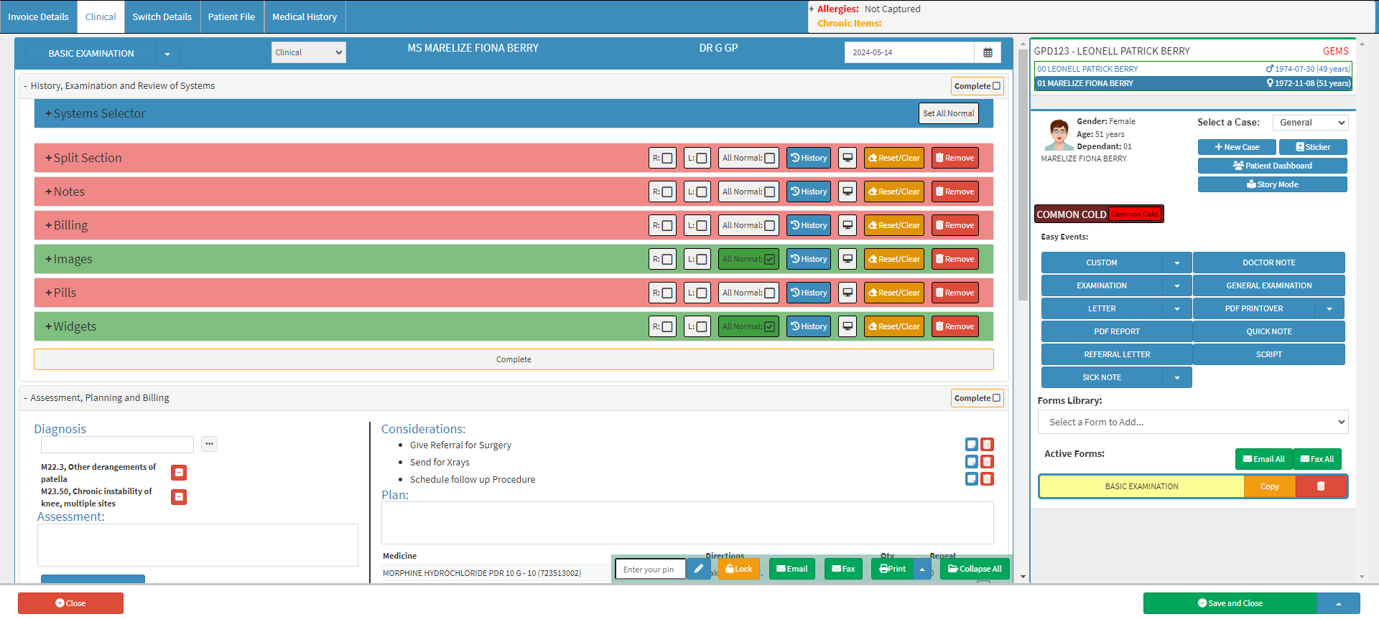Check the R checkbox for Notes section
This screenshot has height=619, width=1379.
(x=667, y=192)
